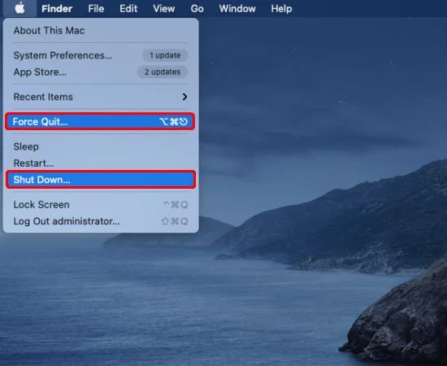Screen dimensions: 447x366
Task: Open the Go menu
Action: [197, 9]
